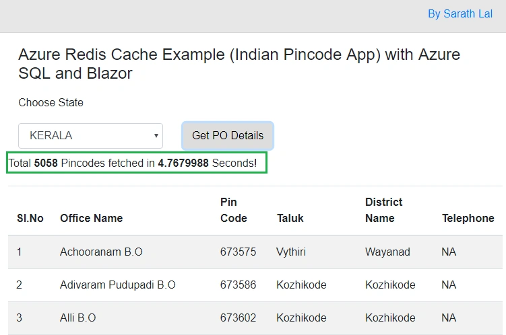Select pin code 673602 cell
The image size is (506, 335).
coord(238,318)
